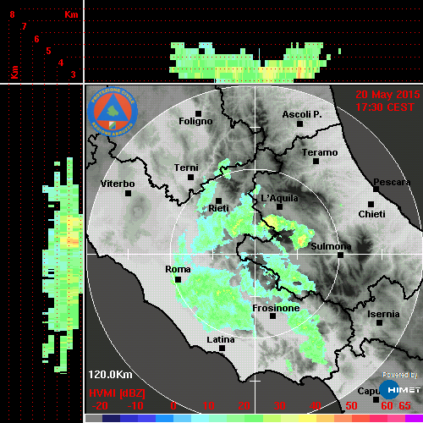Viewport: 423px width, 423px height.
Task: Click the 'Roma' city name label
Action: [178, 269]
